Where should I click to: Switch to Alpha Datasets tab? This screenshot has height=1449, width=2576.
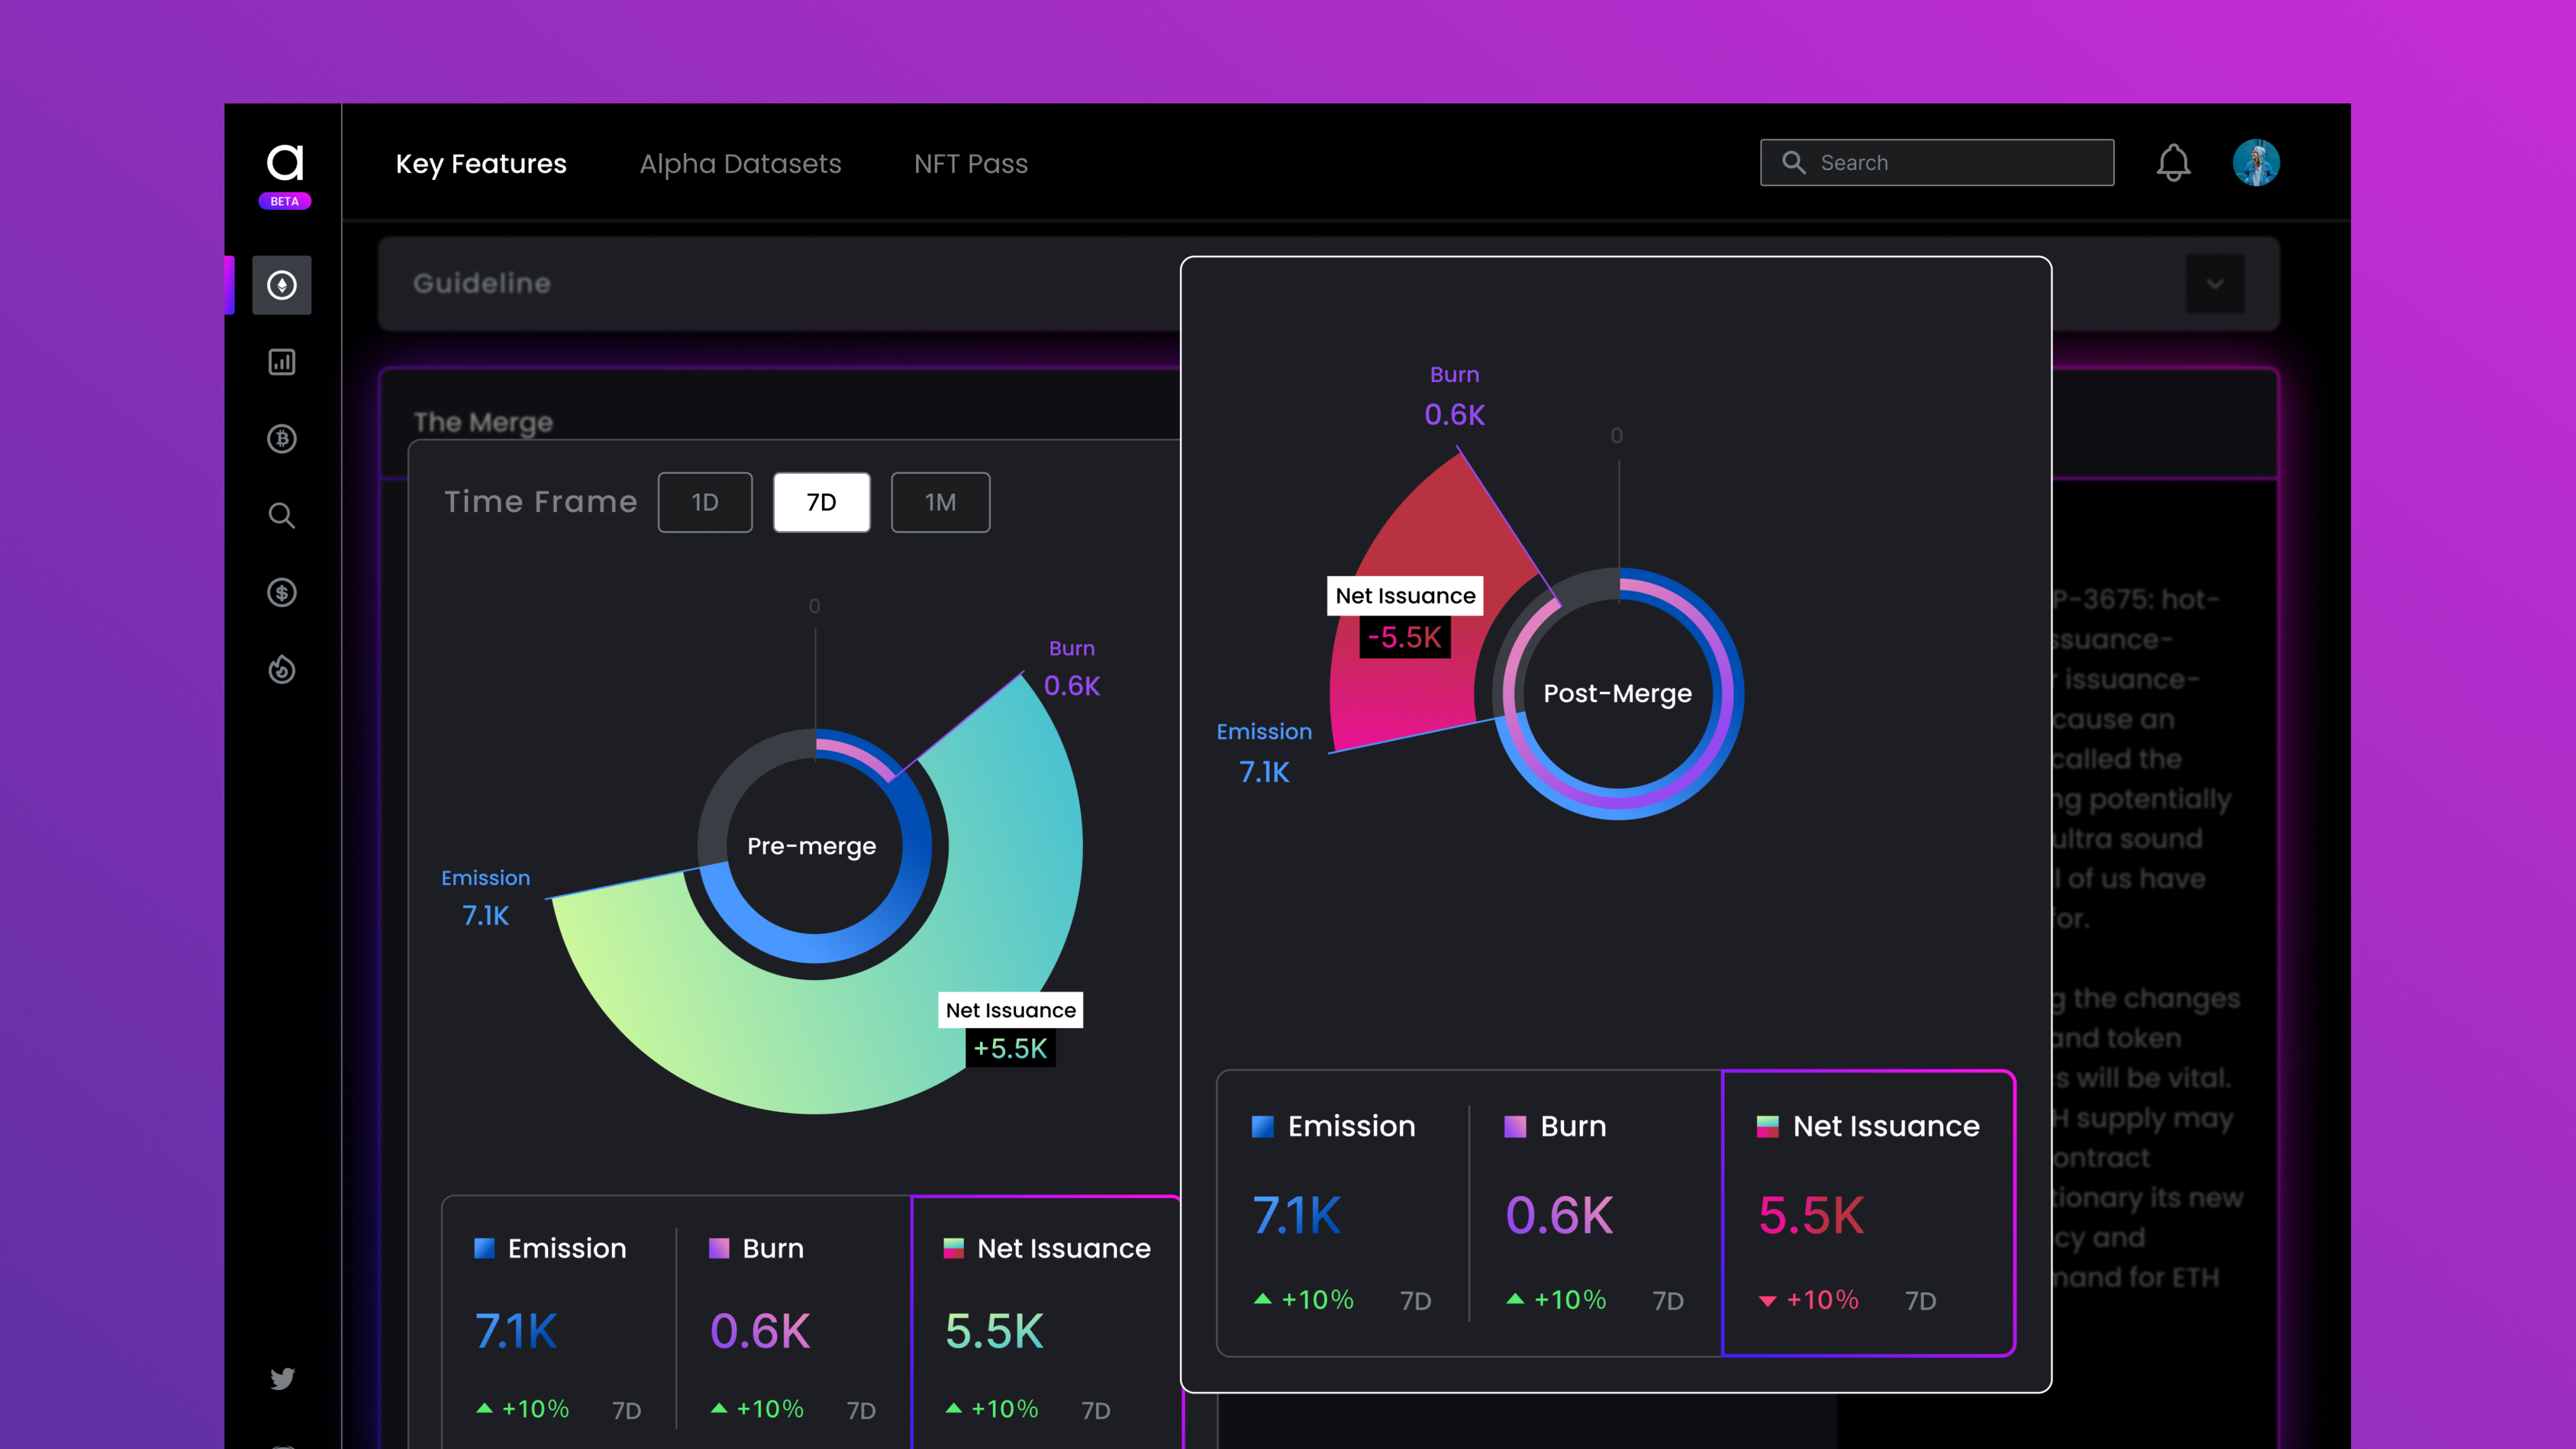point(740,164)
